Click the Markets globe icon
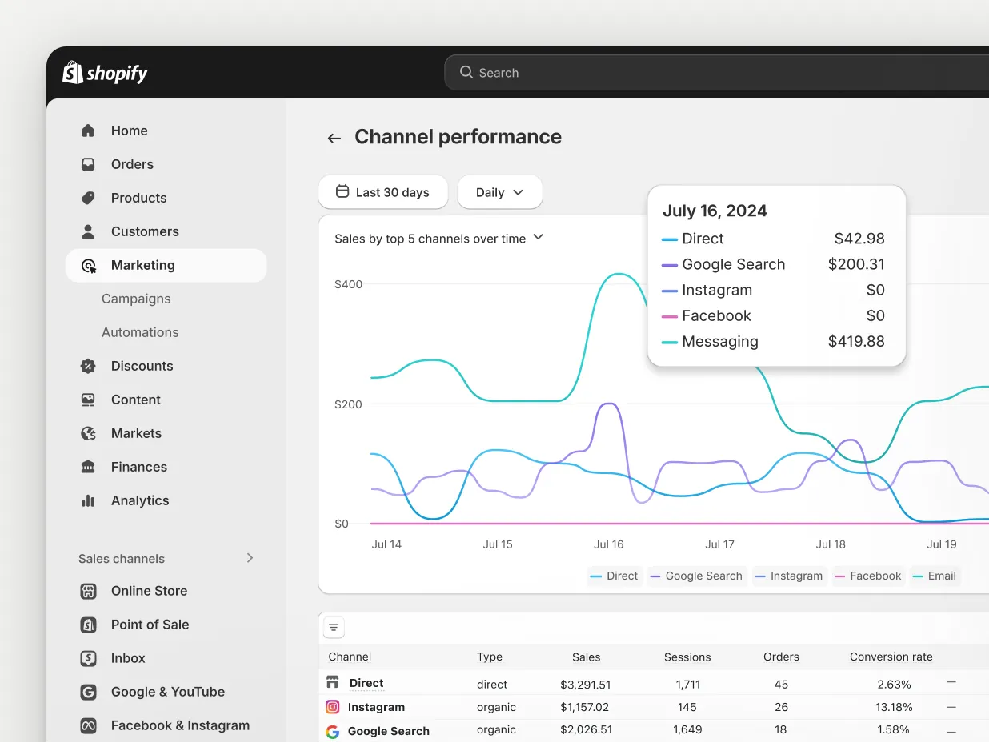 click(x=88, y=433)
